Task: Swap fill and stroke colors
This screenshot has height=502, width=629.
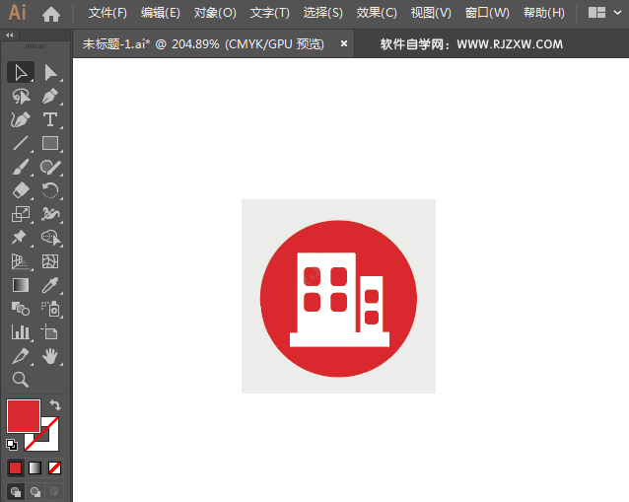Action: (55, 405)
